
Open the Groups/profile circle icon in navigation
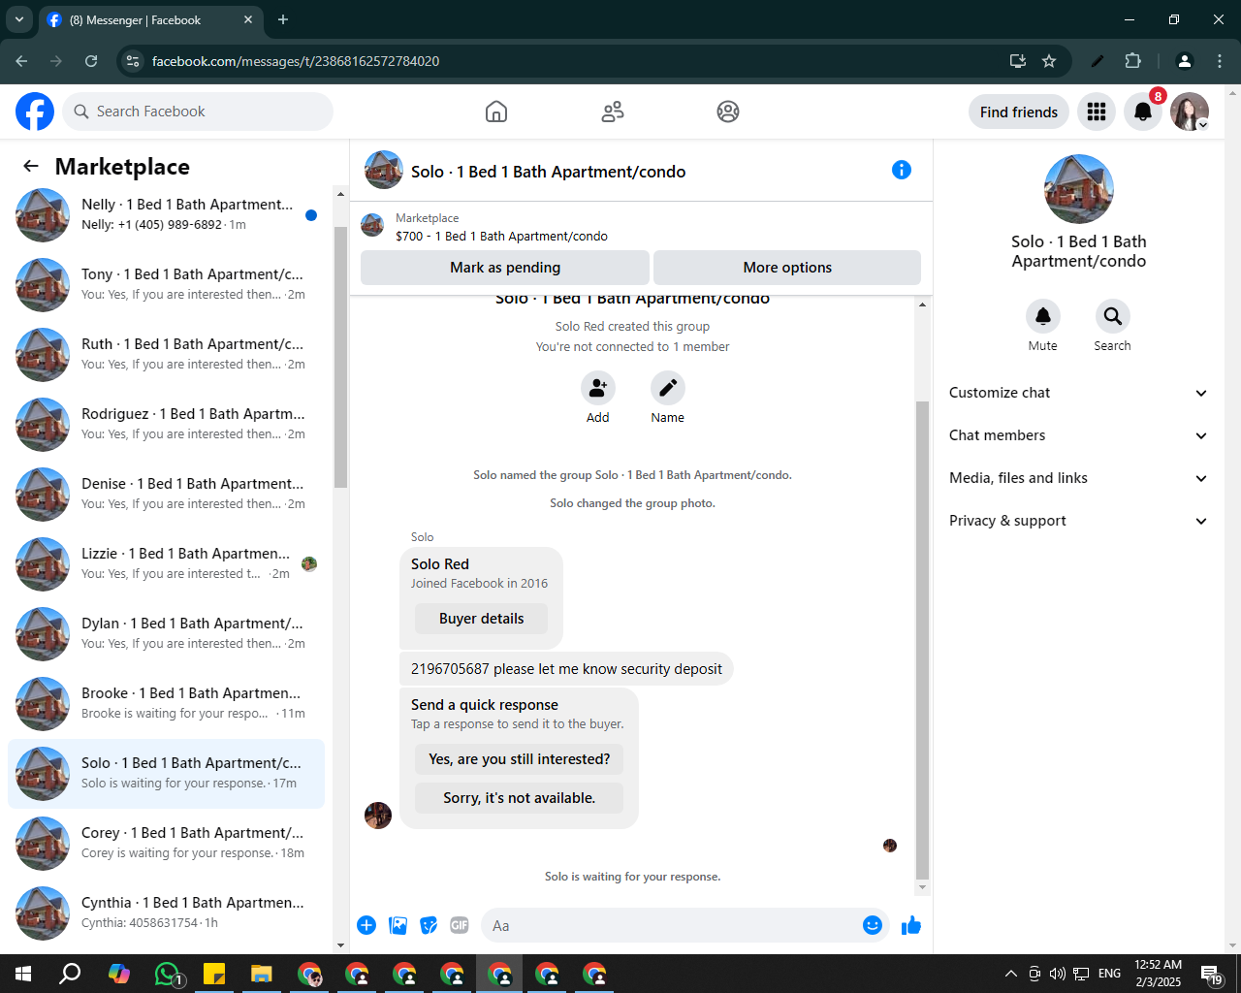click(x=728, y=112)
